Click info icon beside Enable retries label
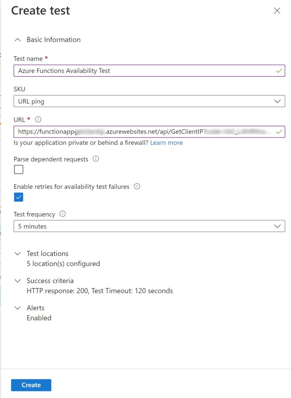The width and height of the screenshot is (291, 398). tap(137, 186)
